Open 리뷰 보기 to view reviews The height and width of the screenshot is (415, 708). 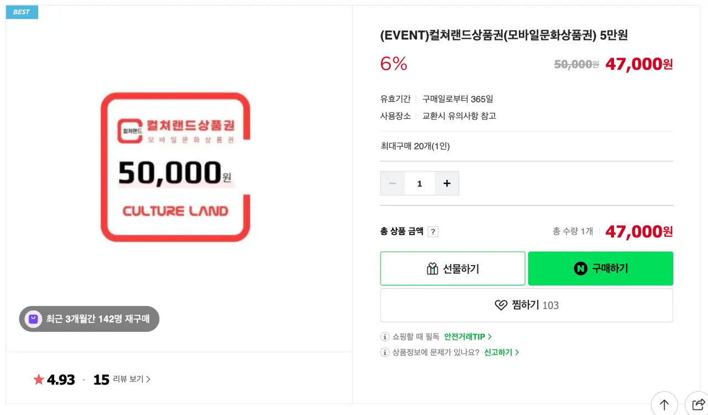click(132, 379)
